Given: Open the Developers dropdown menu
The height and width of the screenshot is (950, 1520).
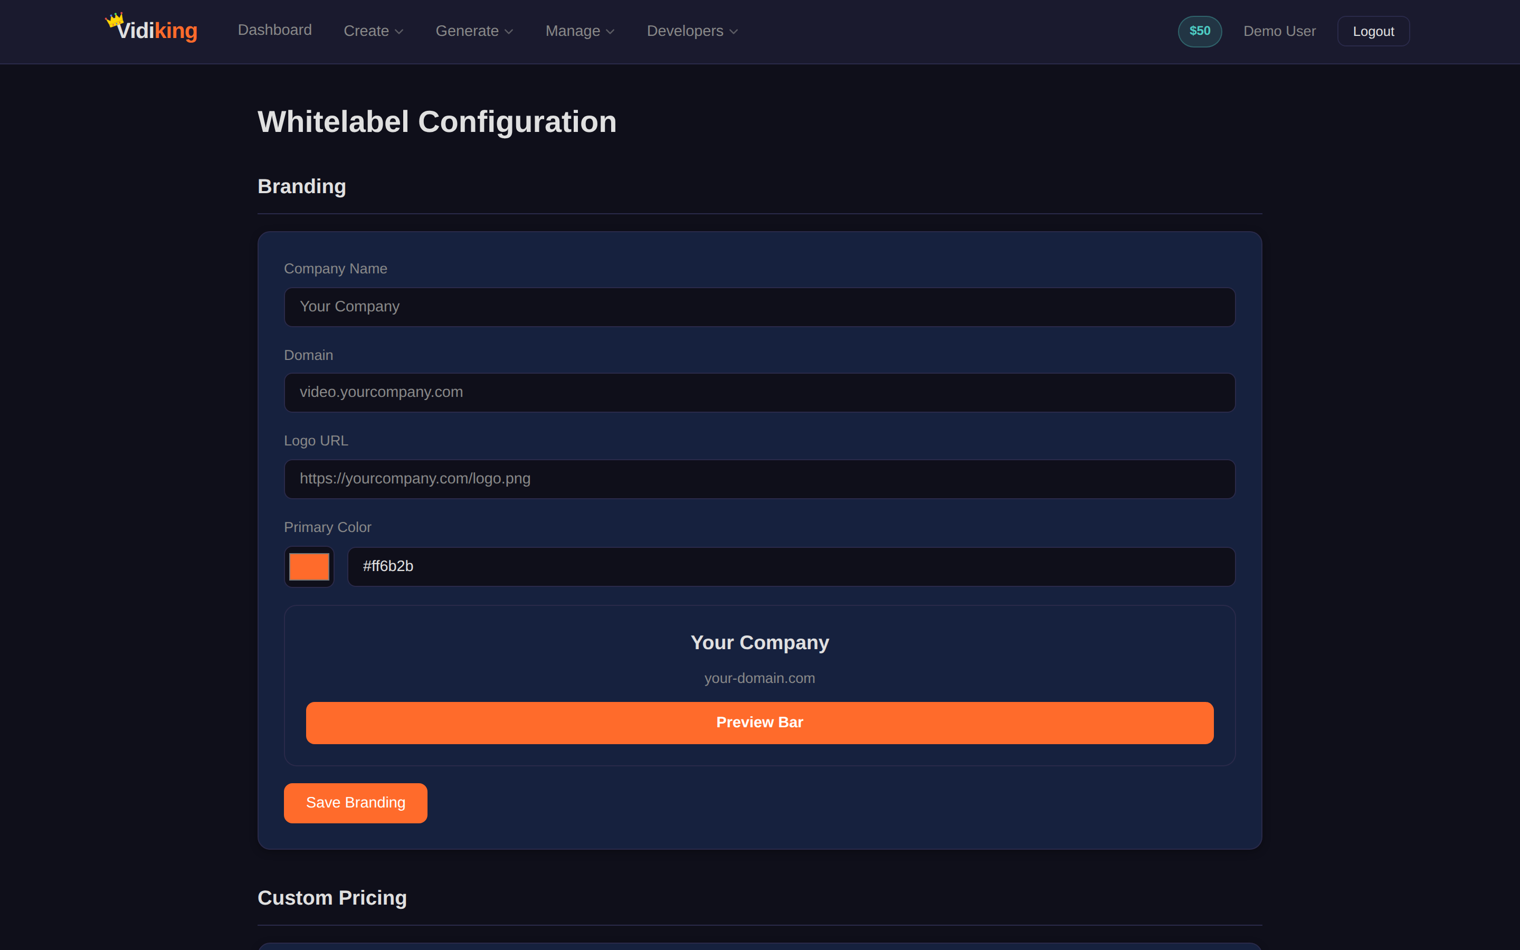Looking at the screenshot, I should [692, 31].
